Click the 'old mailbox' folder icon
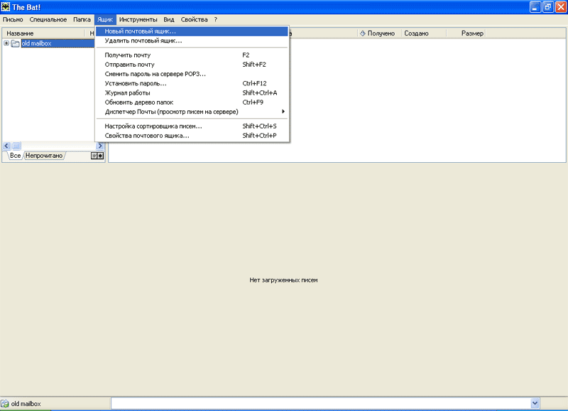The height and width of the screenshot is (411, 568). coord(15,43)
